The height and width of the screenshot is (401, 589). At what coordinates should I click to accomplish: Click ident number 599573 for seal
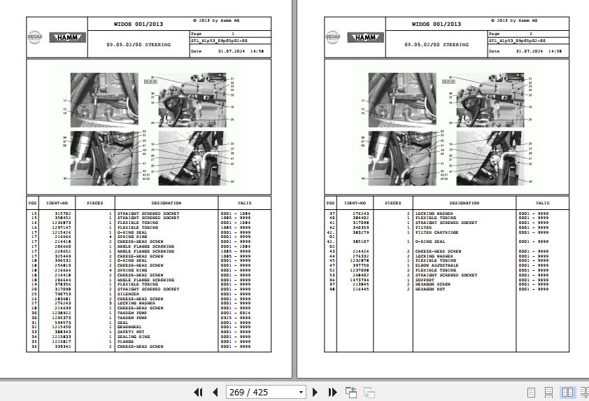[x=63, y=323]
